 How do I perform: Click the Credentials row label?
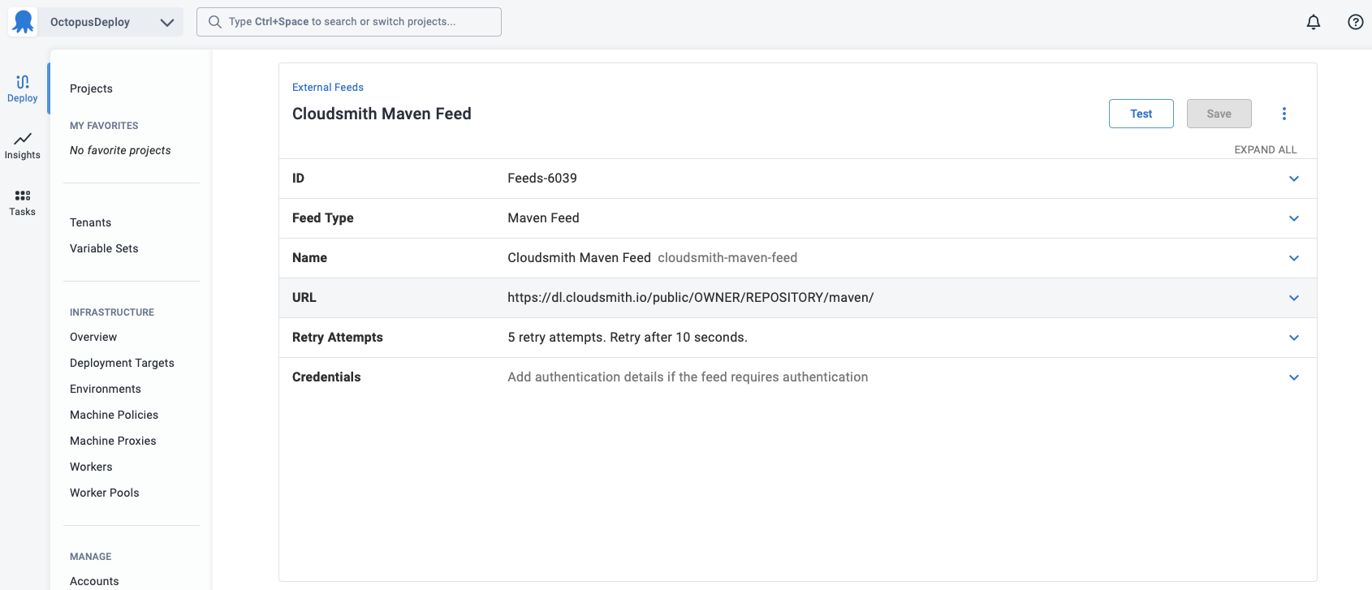click(x=326, y=377)
